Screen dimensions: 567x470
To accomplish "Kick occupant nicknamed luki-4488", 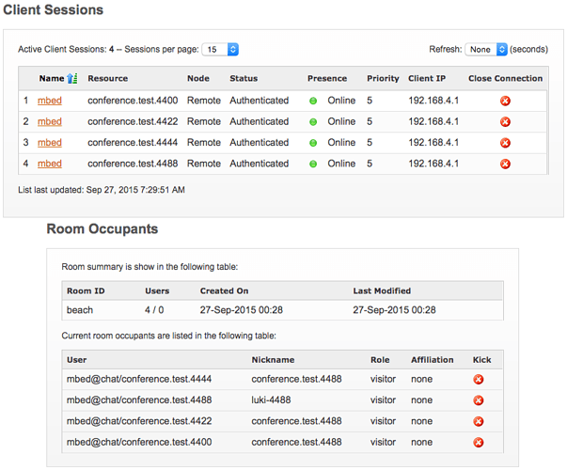I will click(x=479, y=400).
